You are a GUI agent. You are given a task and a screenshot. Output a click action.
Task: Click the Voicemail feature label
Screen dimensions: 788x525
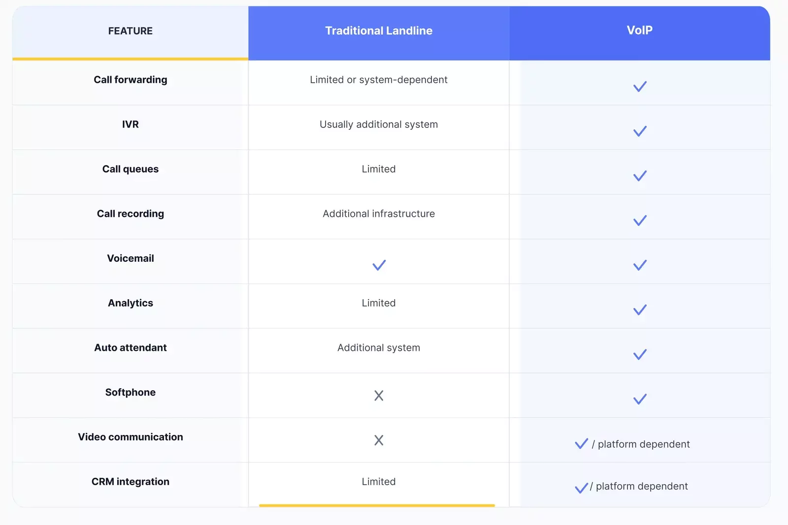[131, 258]
